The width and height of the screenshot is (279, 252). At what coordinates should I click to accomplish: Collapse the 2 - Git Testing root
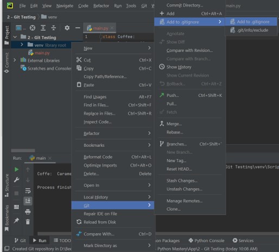pos(15,37)
